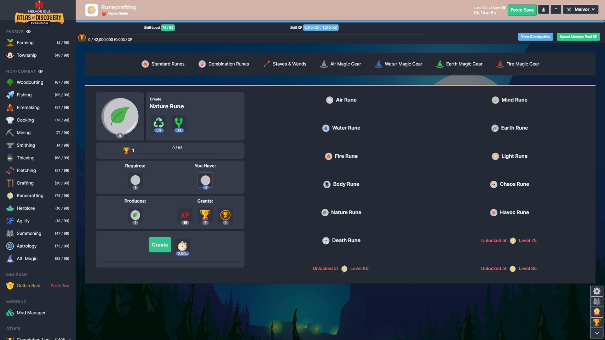View Checkpoints progress panel

point(536,37)
